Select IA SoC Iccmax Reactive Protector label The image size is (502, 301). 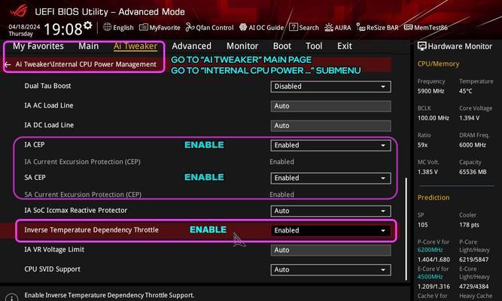tap(76, 211)
